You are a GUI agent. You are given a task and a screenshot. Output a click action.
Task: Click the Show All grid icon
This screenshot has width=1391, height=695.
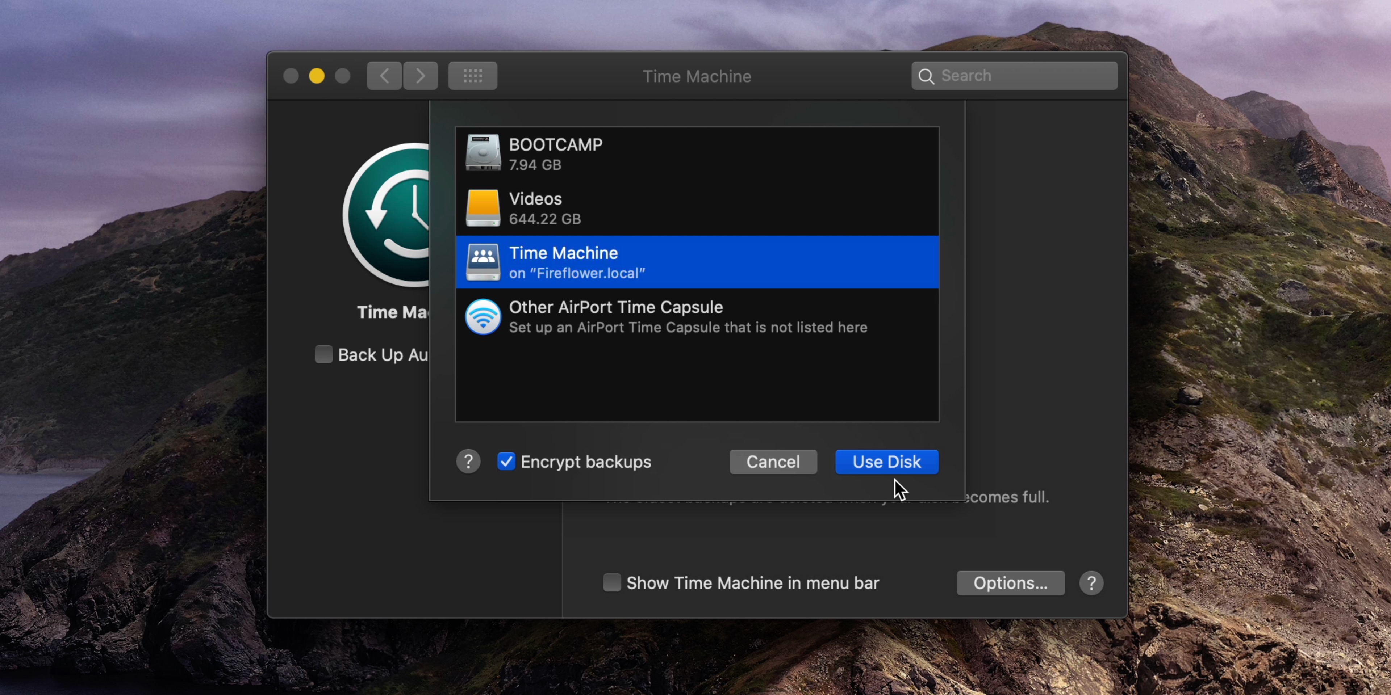click(472, 76)
